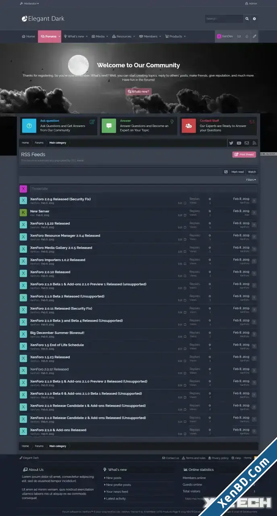The height and width of the screenshot is (516, 277).
Task: Click the RSS feed icon in breadcrumb bar
Action: [x=254, y=143]
